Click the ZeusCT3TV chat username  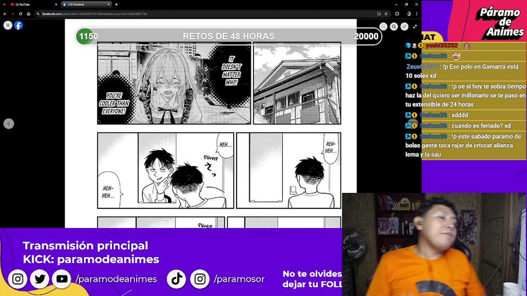(422, 67)
